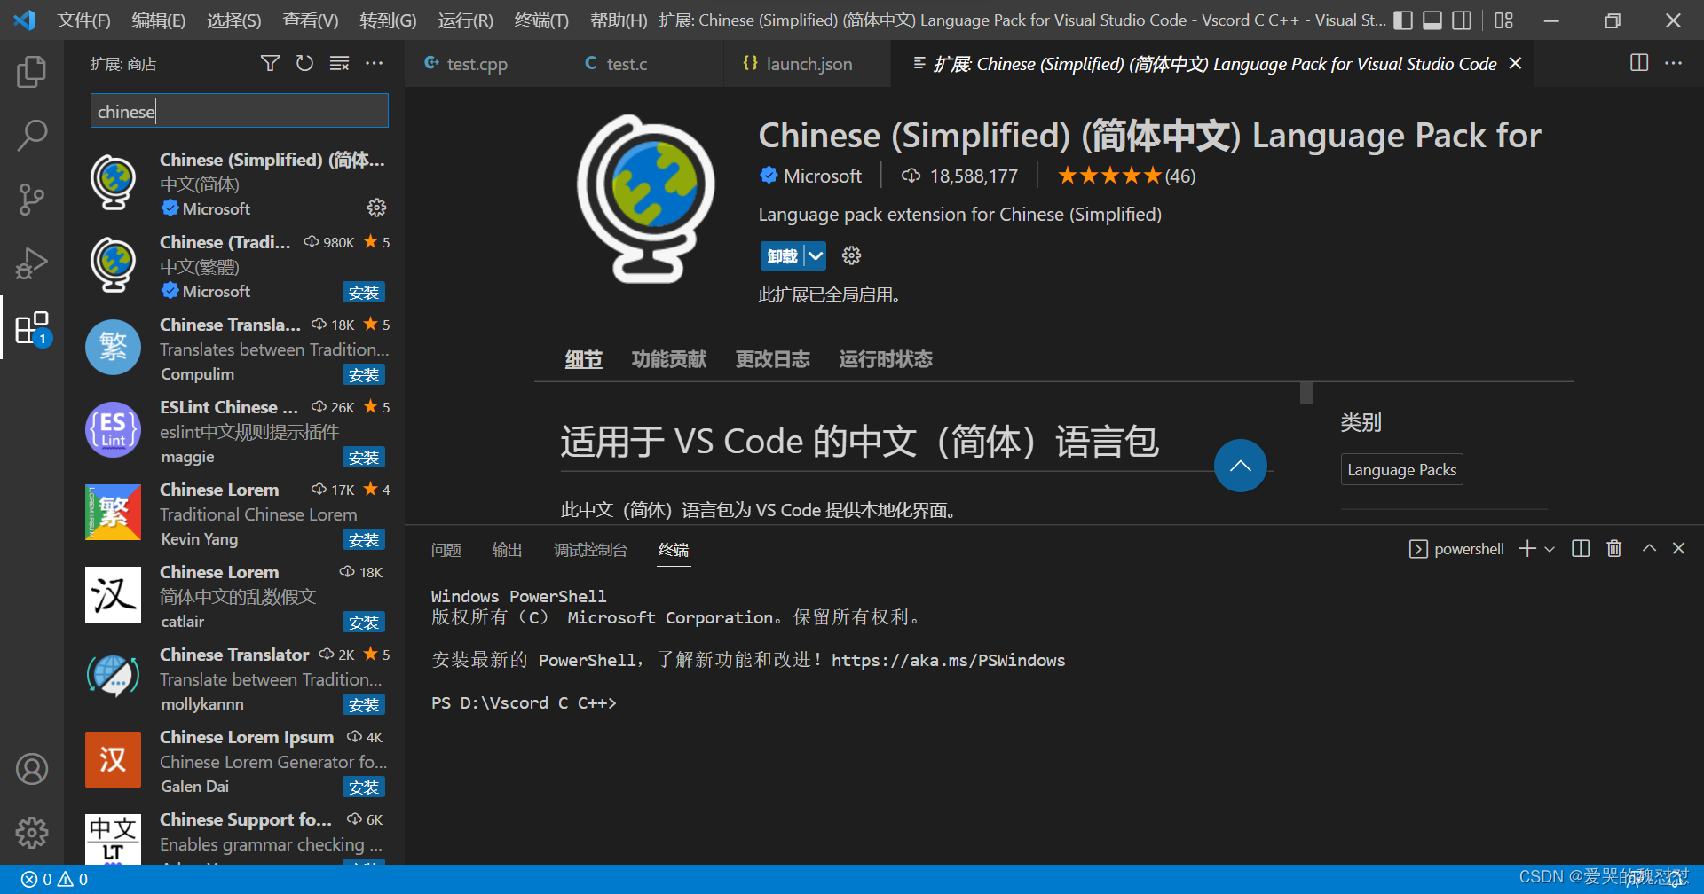This screenshot has width=1704, height=894.
Task: Install ESLint Chinese rules extension
Action: (364, 457)
